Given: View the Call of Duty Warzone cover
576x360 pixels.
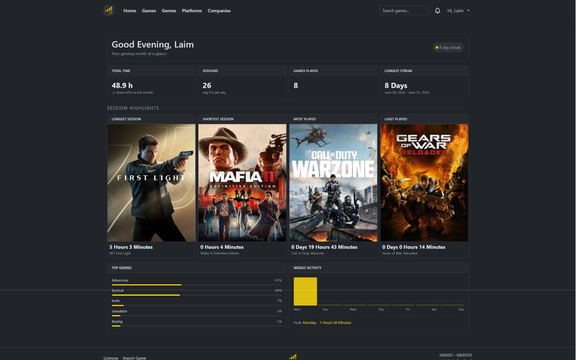Looking at the screenshot, I should [333, 183].
